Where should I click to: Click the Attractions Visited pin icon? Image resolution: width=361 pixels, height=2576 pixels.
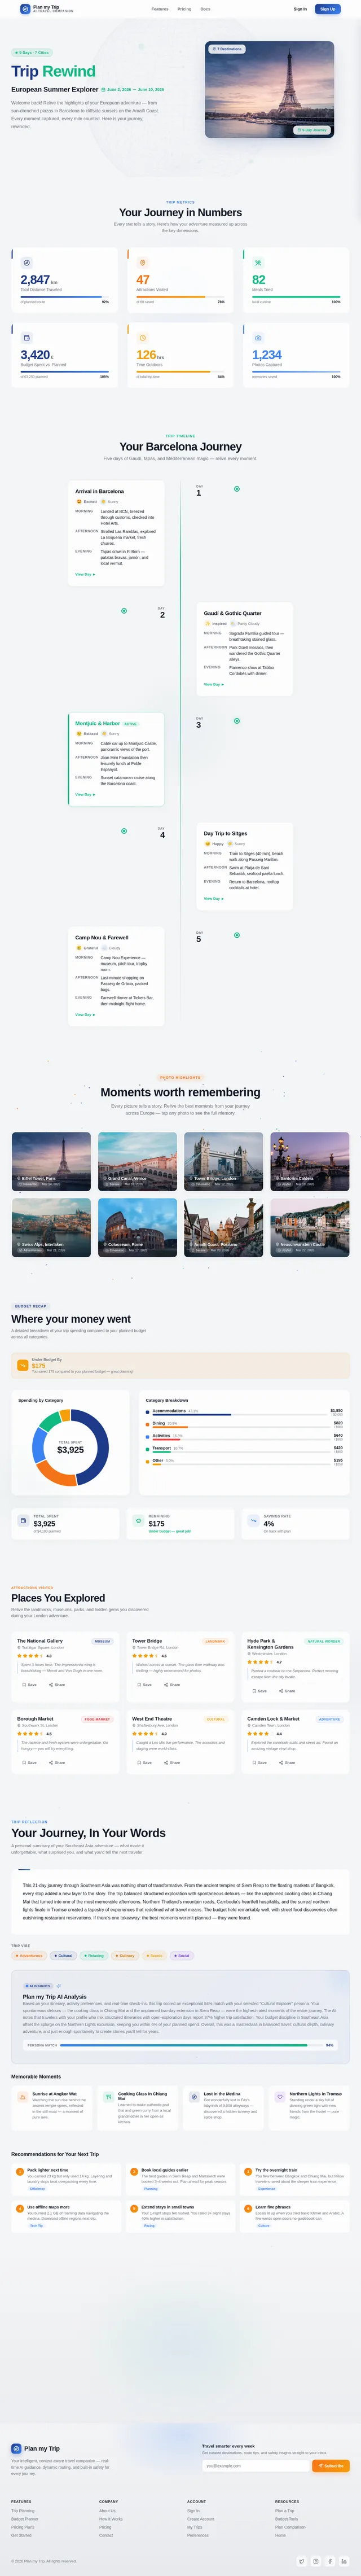click(142, 263)
